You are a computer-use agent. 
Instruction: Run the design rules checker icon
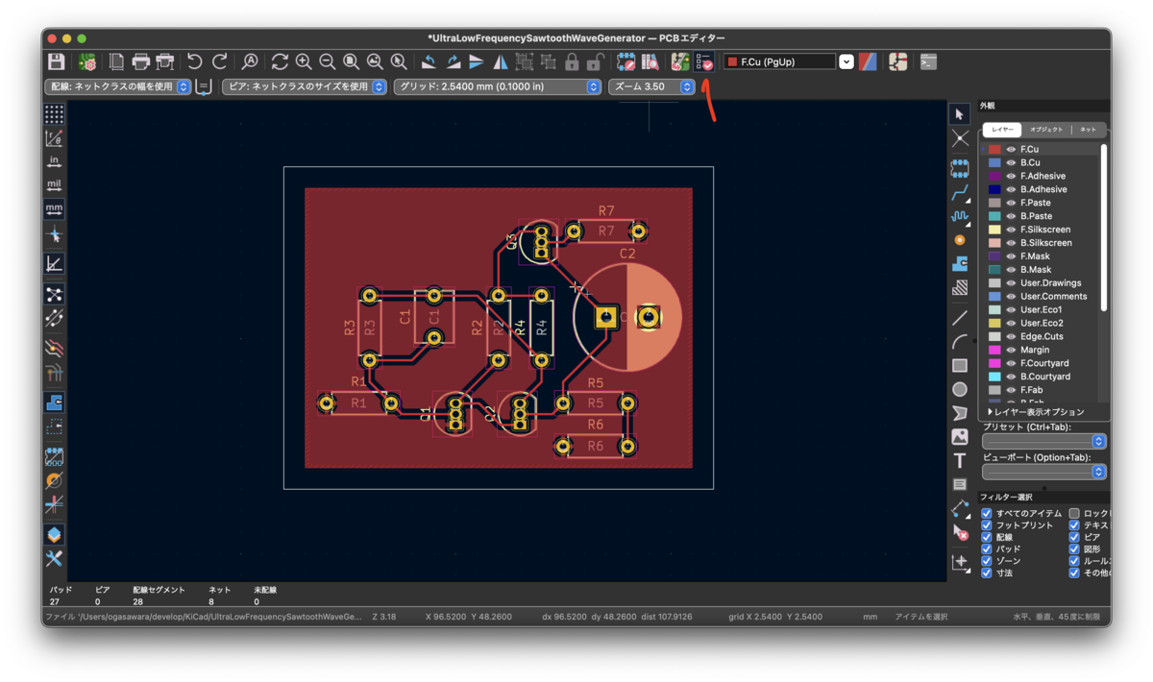click(704, 61)
